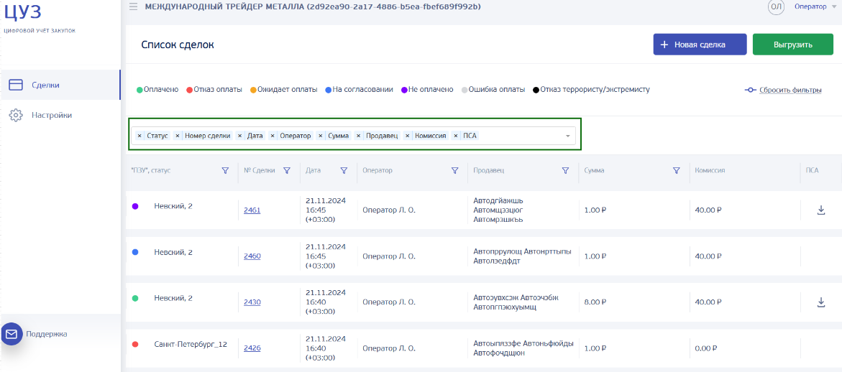Viewport: 842px width, 372px height.
Task: Filter by Отказ террористу/экстремисту status
Action: pyautogui.click(x=591, y=90)
